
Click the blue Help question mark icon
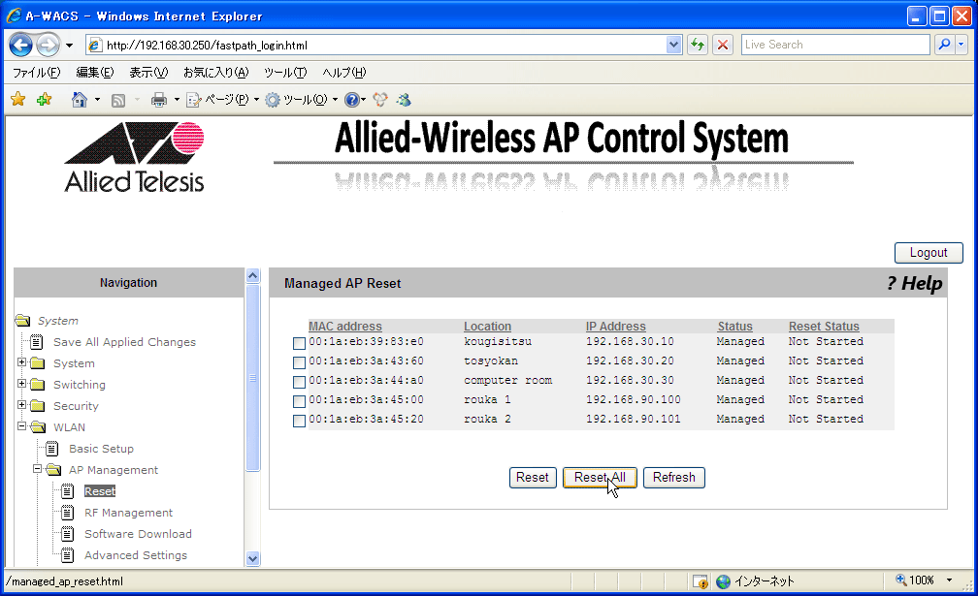click(x=352, y=100)
